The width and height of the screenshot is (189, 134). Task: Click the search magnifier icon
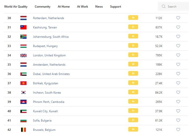point(163,6)
